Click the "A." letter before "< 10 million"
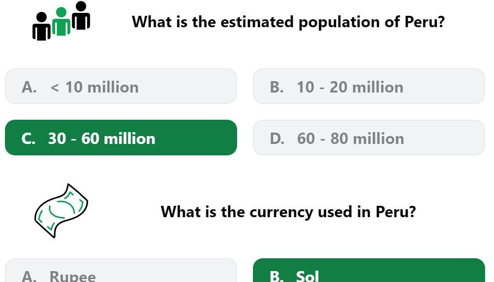The height and width of the screenshot is (282, 494). [x=29, y=87]
